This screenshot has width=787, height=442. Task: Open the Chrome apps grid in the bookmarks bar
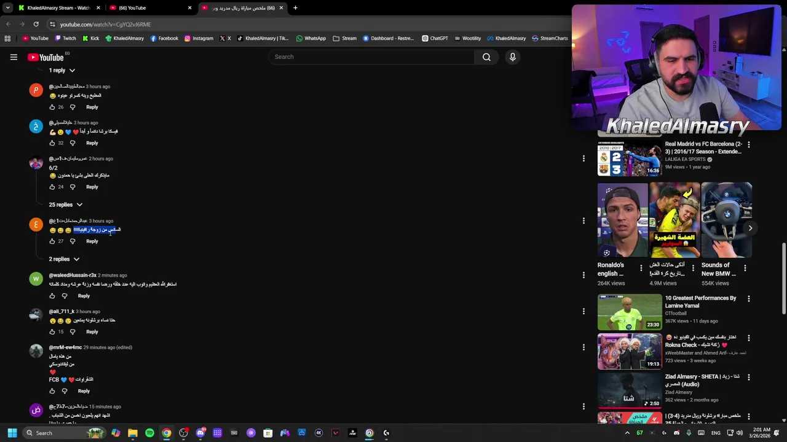(7, 38)
